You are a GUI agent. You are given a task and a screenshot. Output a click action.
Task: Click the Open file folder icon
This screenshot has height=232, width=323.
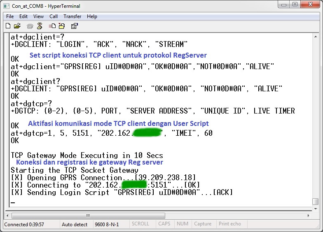[17, 26]
